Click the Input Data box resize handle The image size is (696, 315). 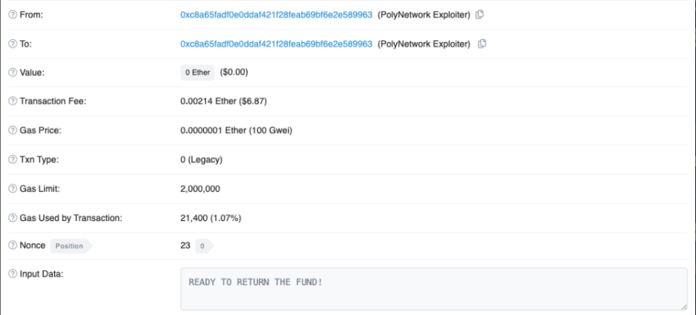(682, 306)
